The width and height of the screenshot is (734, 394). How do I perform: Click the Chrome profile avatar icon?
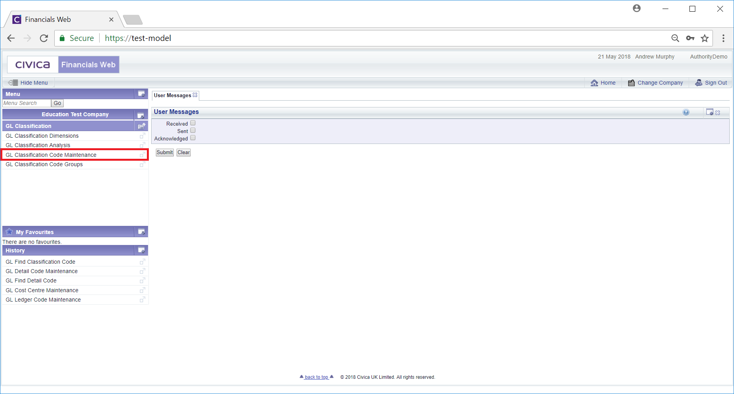[x=637, y=8]
